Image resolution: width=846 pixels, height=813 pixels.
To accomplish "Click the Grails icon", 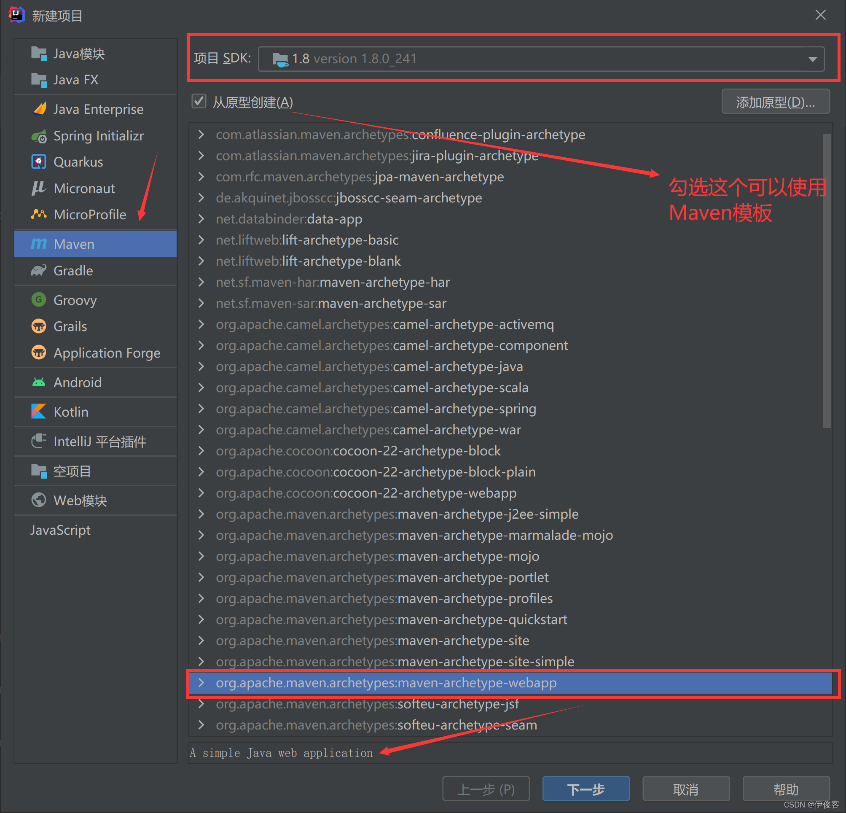I will pos(39,326).
